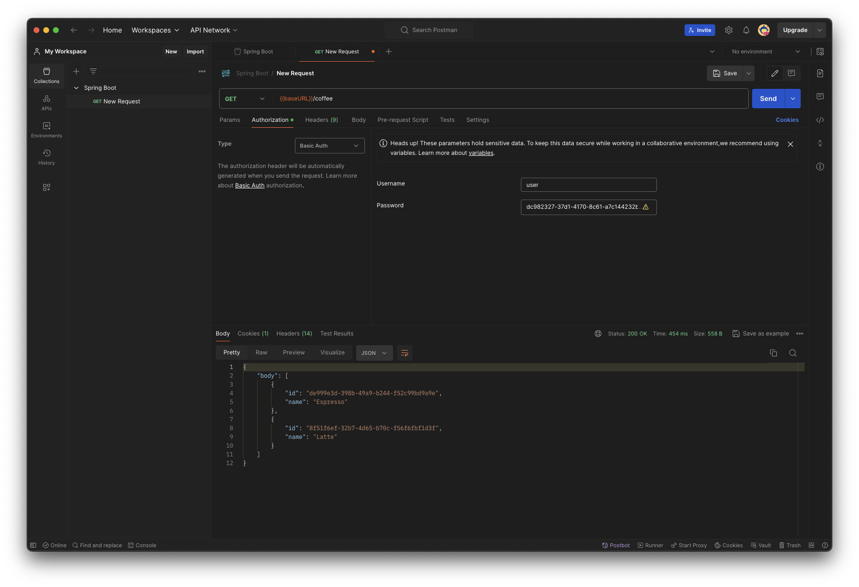Open the Workspaces dropdown menu
The height and width of the screenshot is (587, 859).
point(155,30)
